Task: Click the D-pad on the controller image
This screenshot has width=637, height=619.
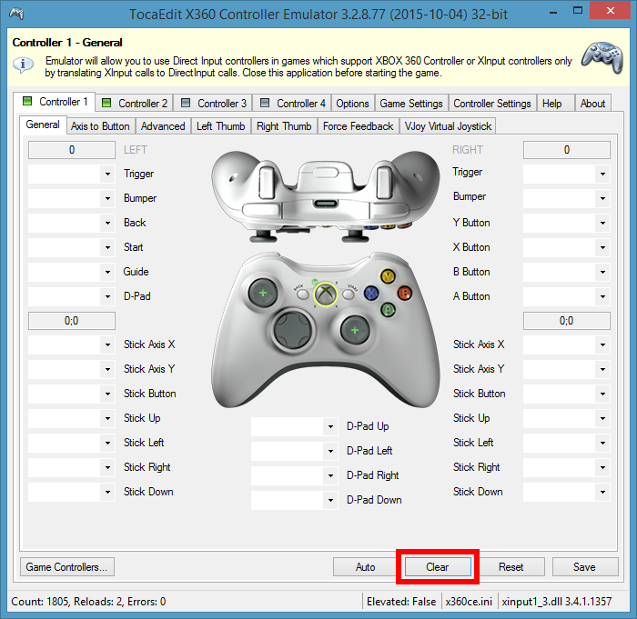Action: point(292,329)
